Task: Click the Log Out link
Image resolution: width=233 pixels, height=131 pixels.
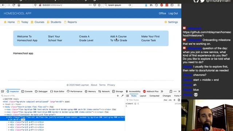Action: [173, 13]
